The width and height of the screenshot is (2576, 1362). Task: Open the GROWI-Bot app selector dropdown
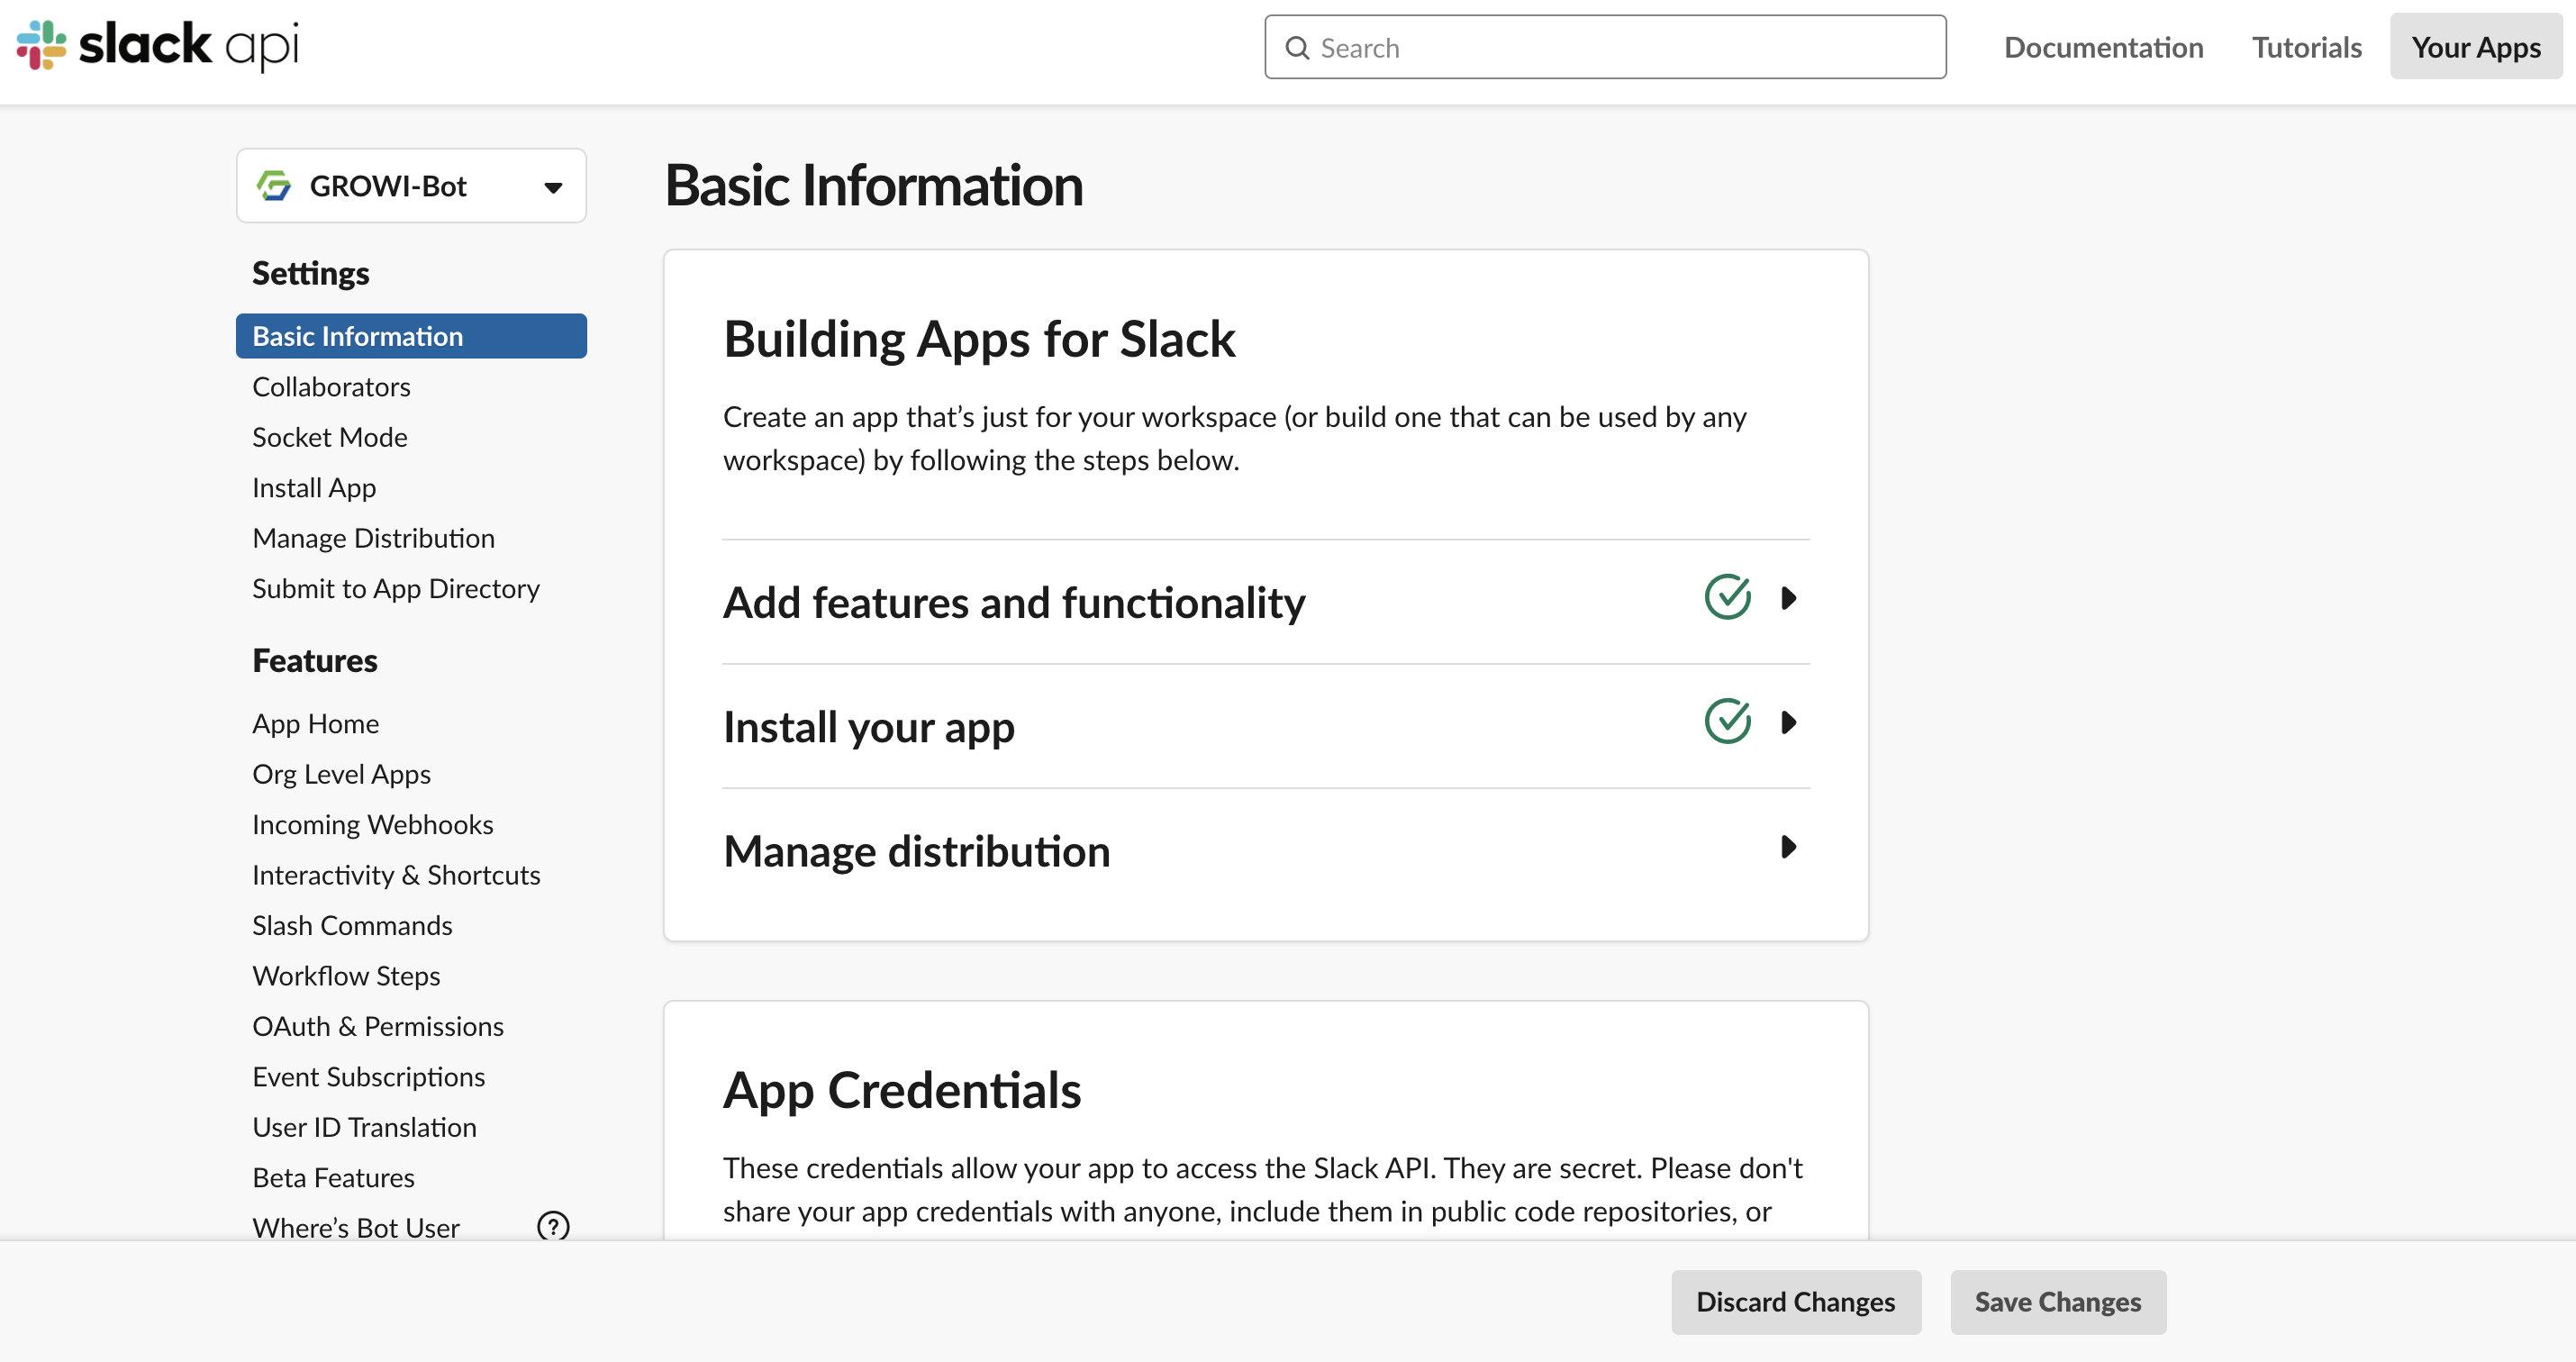pyautogui.click(x=411, y=186)
